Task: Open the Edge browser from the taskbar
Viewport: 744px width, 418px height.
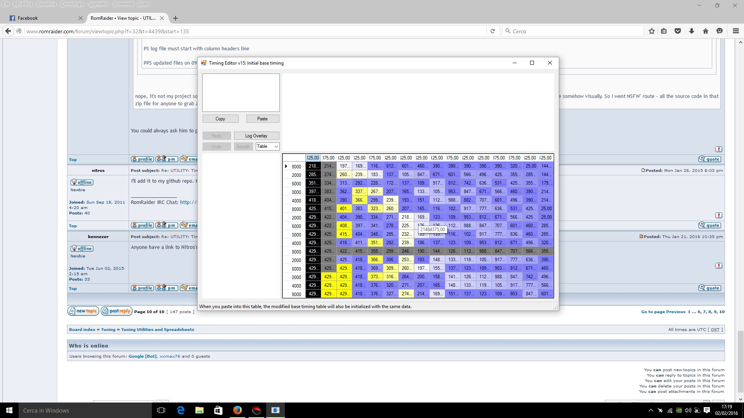Action: (181, 410)
